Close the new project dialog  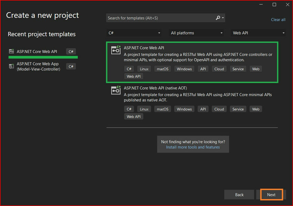(287, 4)
